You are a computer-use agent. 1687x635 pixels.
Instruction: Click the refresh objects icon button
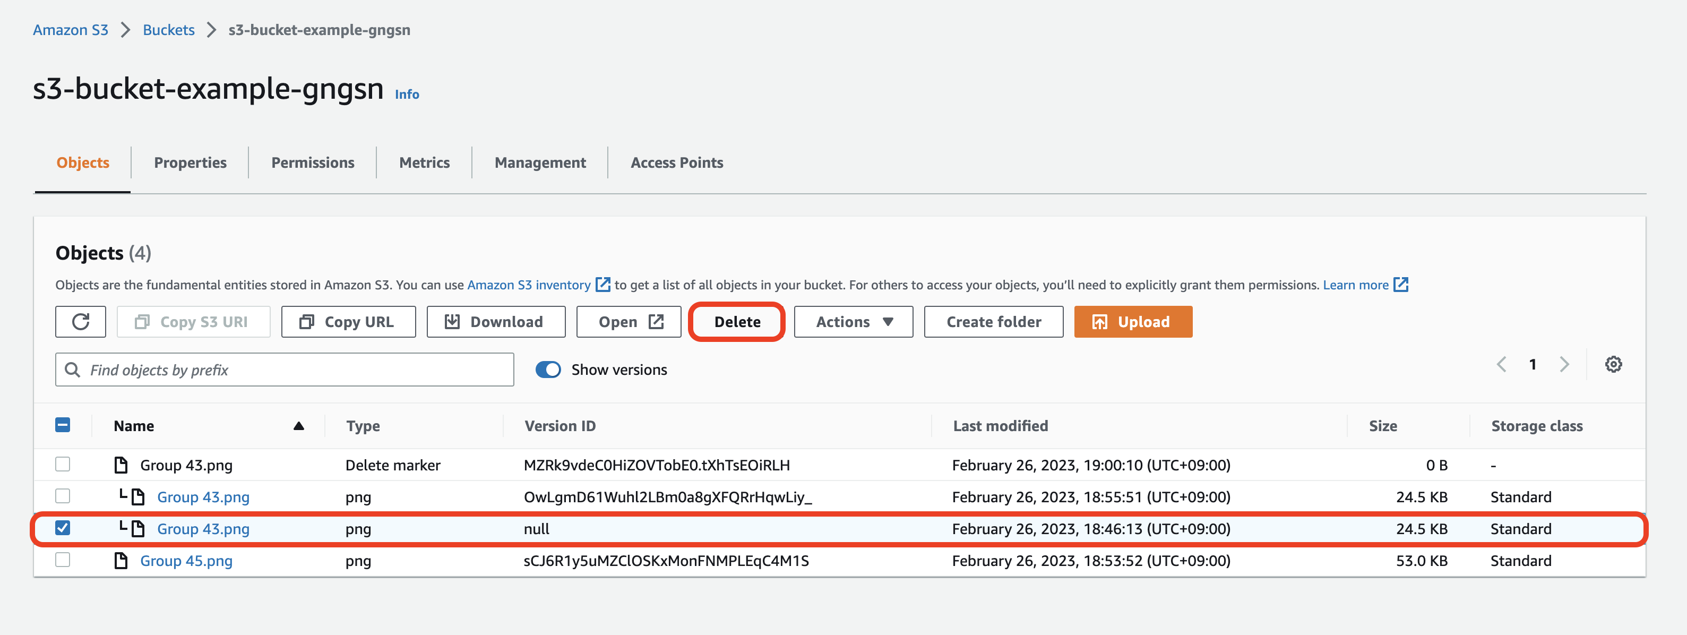(81, 322)
